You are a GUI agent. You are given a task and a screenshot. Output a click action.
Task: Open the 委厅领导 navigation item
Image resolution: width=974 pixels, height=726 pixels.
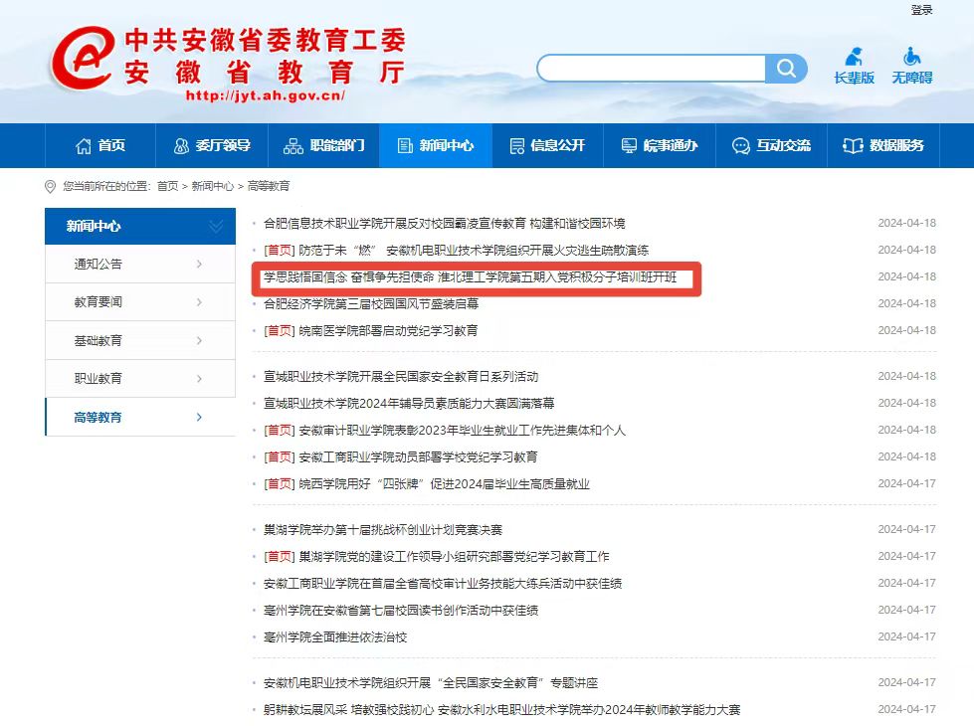tap(212, 145)
